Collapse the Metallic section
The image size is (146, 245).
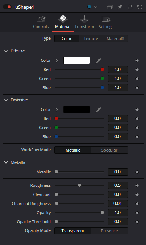coord(6,162)
